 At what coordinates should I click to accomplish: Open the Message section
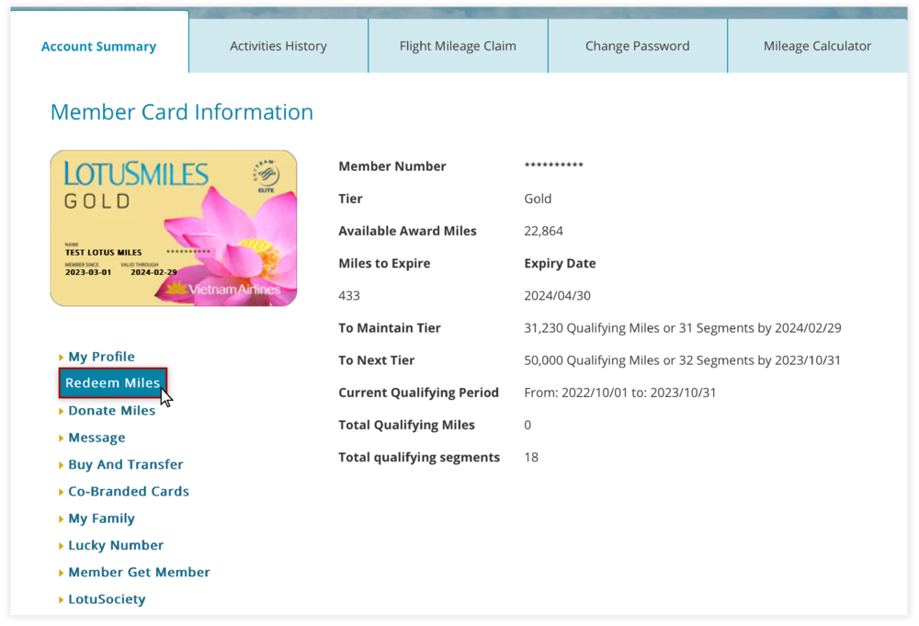(96, 437)
